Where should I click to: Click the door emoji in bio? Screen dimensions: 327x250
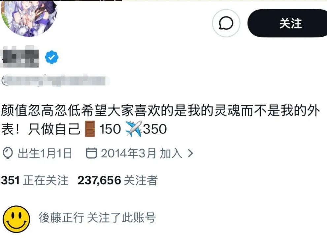click(90, 129)
